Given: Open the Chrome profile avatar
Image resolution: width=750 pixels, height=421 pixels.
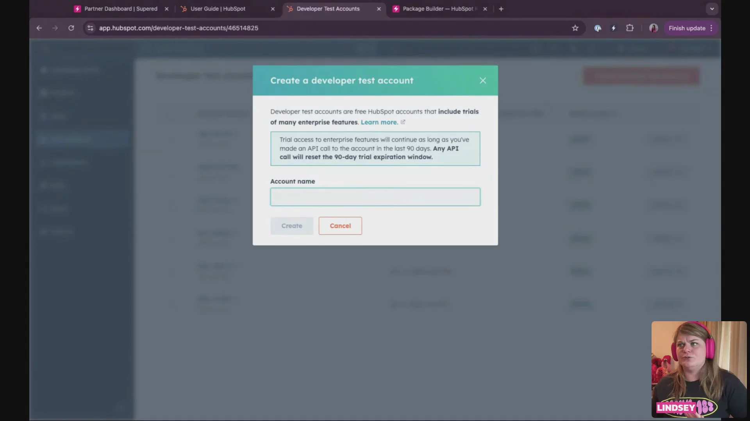Looking at the screenshot, I should [x=654, y=28].
